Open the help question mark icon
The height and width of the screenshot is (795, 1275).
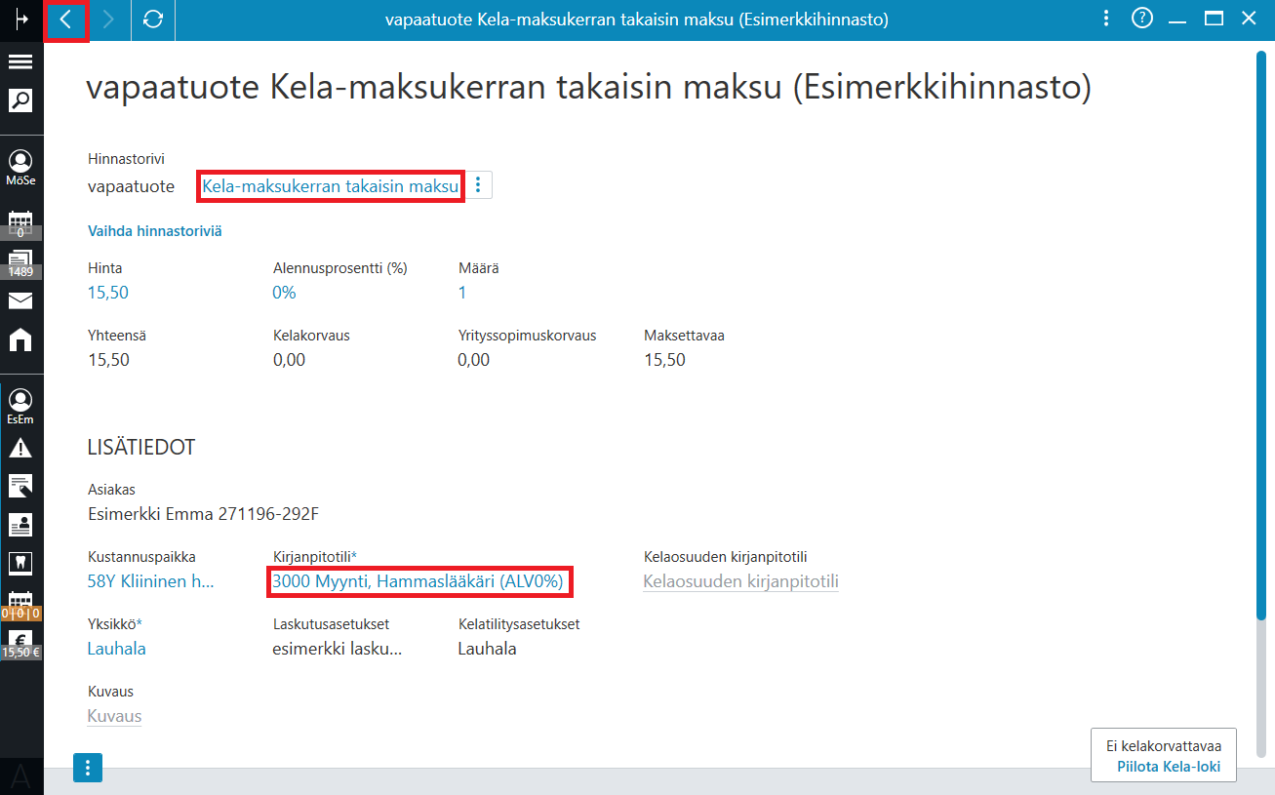click(1142, 19)
